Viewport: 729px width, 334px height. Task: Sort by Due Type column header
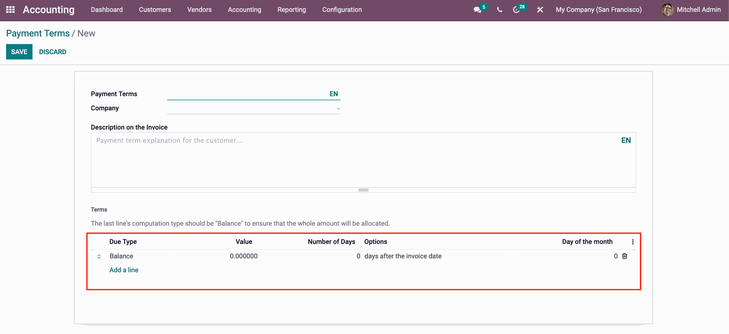[123, 242]
